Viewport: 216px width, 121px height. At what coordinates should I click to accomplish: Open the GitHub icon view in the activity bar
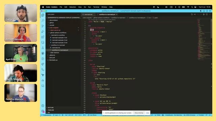[x=43, y=53]
